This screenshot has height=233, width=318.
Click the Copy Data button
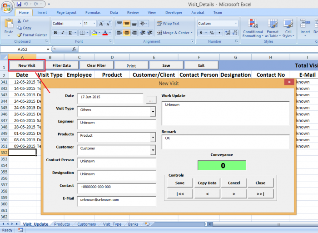pyautogui.click(x=207, y=183)
